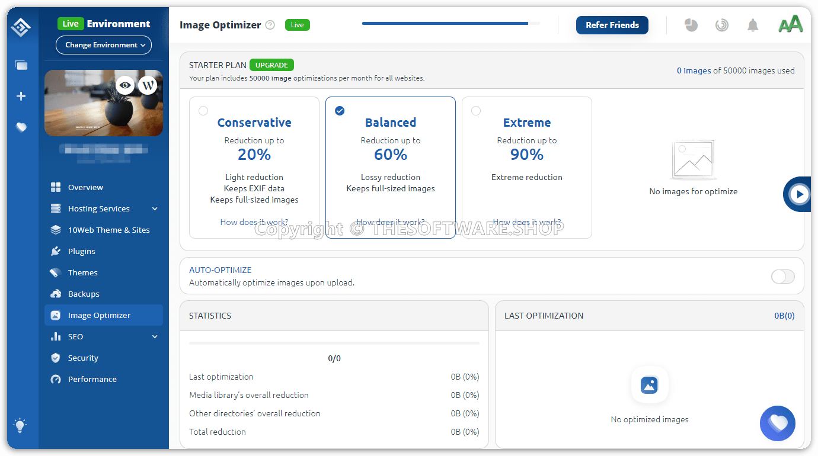Click the 10Web Theme & Sites layers icon
Screen dimensions: 818x456
(56, 230)
